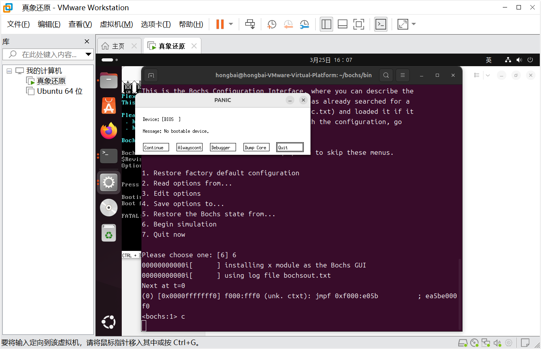Close the 真象还原 tab

(x=194, y=46)
